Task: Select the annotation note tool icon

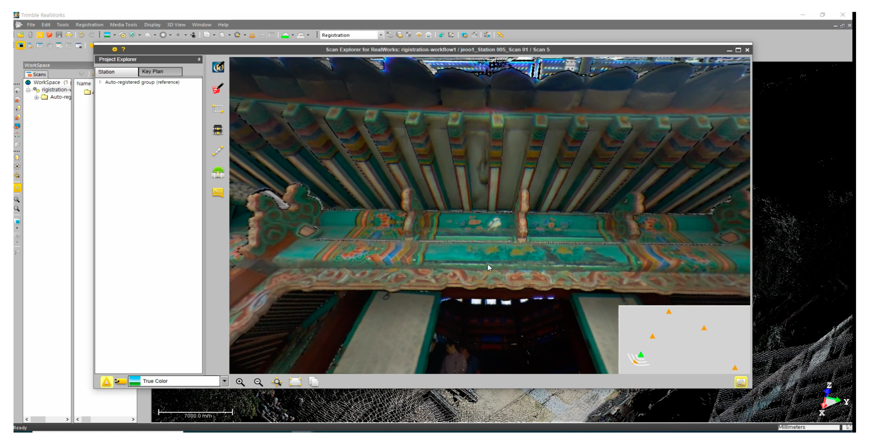Action: coord(218,192)
